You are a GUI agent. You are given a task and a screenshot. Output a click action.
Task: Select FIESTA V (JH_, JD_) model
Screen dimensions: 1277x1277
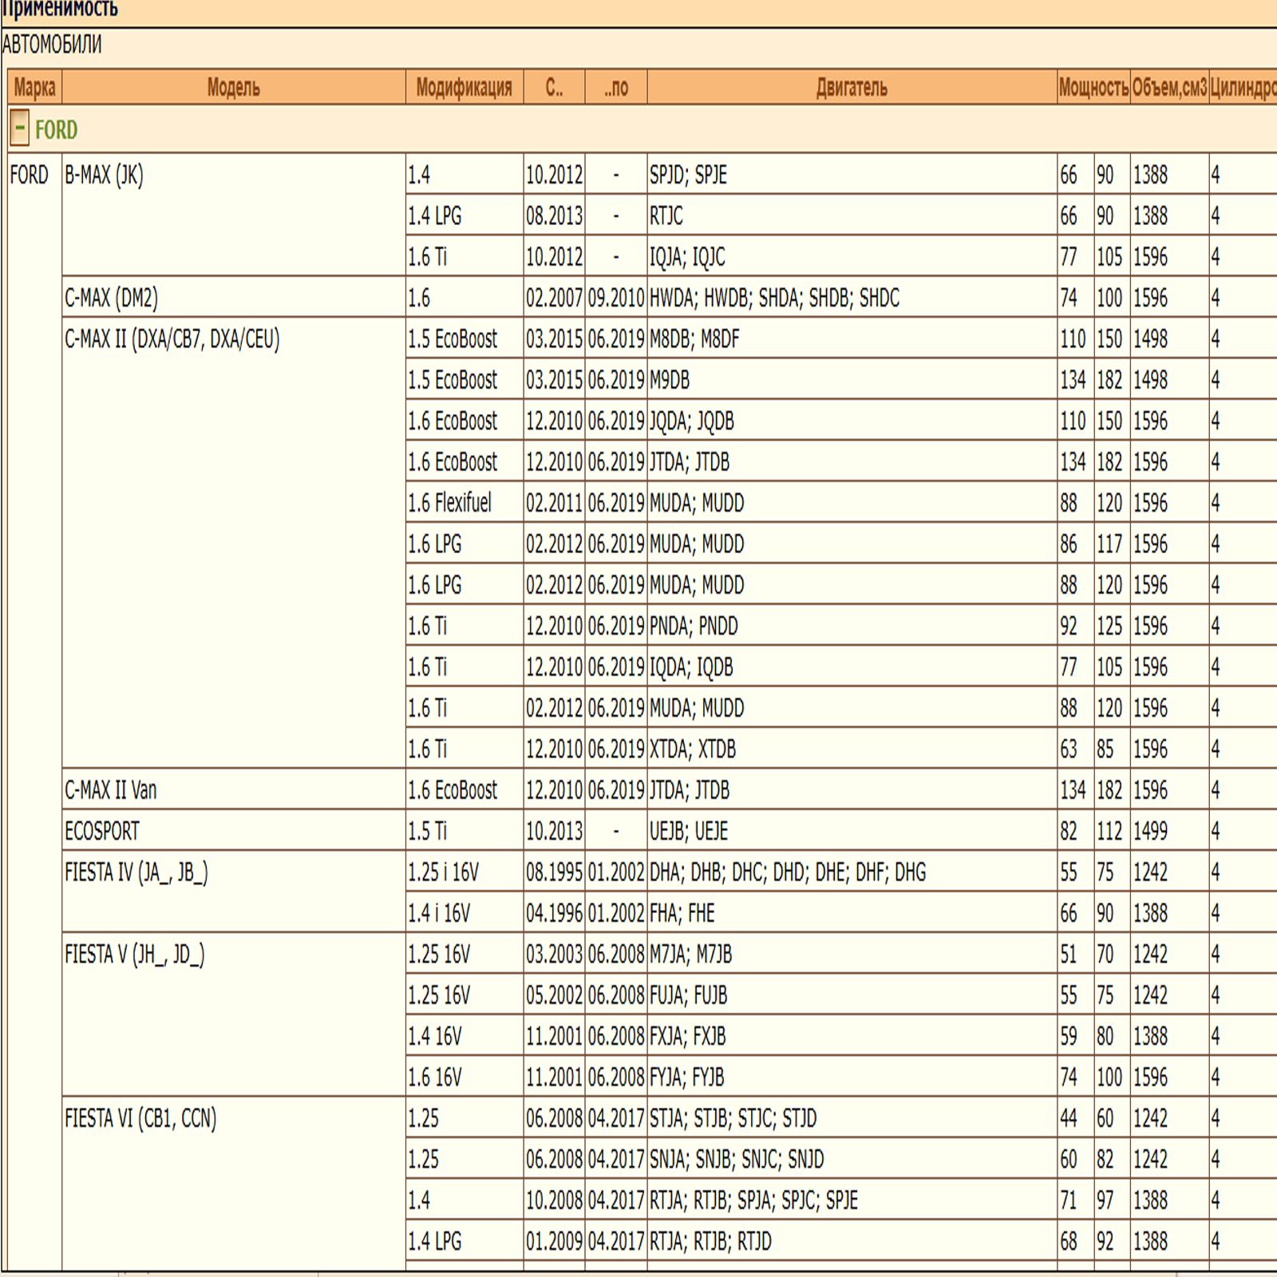click(x=135, y=955)
